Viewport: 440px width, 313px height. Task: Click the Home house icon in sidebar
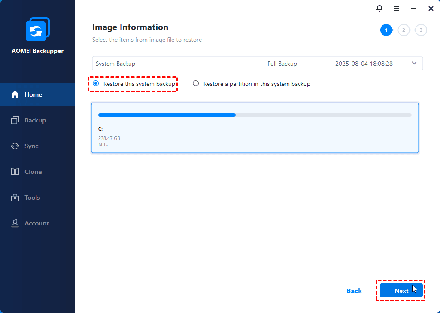(x=15, y=94)
